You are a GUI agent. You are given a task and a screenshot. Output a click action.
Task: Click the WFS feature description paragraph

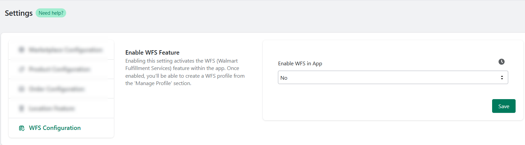click(x=185, y=72)
